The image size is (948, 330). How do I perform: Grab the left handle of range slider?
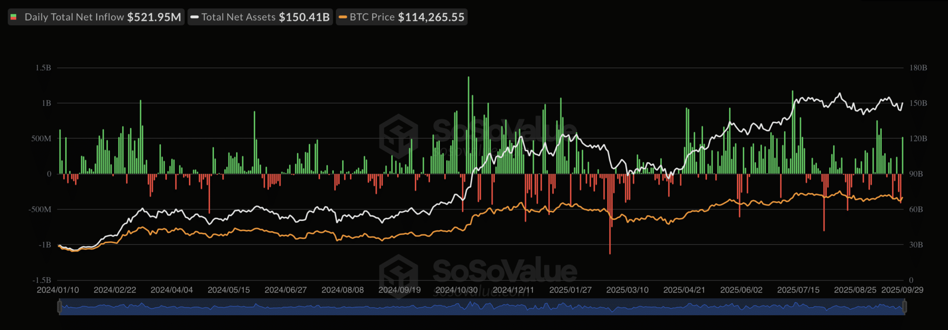[x=59, y=306]
